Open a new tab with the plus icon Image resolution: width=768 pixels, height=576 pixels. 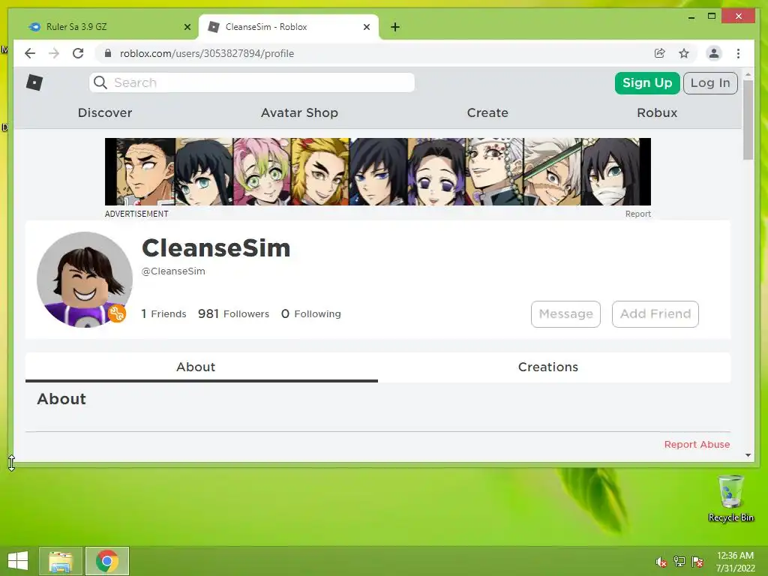tap(395, 27)
